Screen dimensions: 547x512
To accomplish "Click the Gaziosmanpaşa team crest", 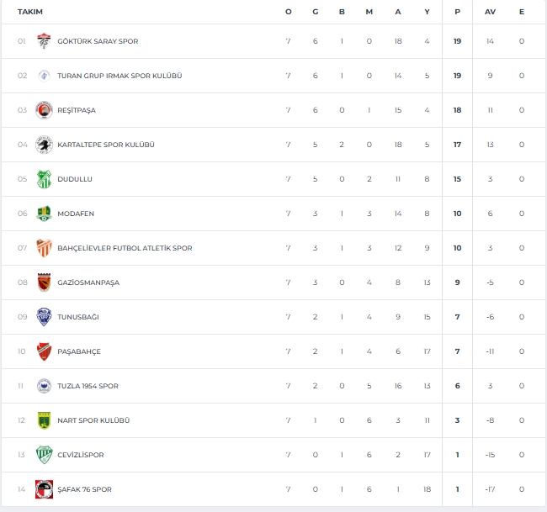I will click(44, 282).
